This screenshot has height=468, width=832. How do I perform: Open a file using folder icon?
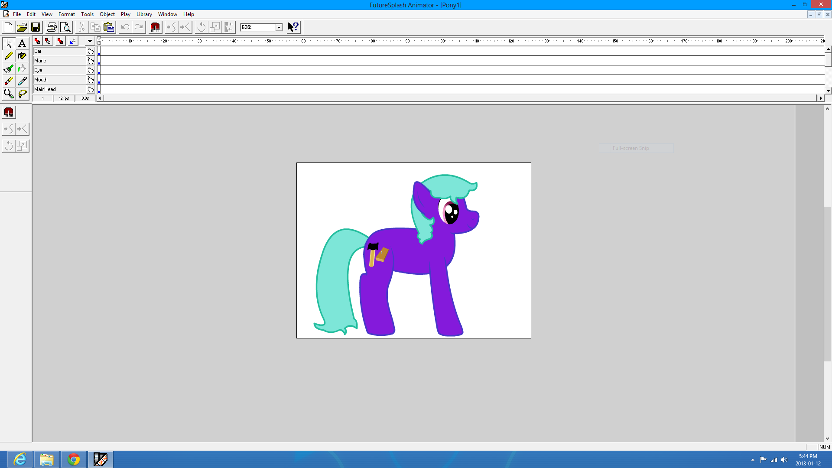point(22,27)
